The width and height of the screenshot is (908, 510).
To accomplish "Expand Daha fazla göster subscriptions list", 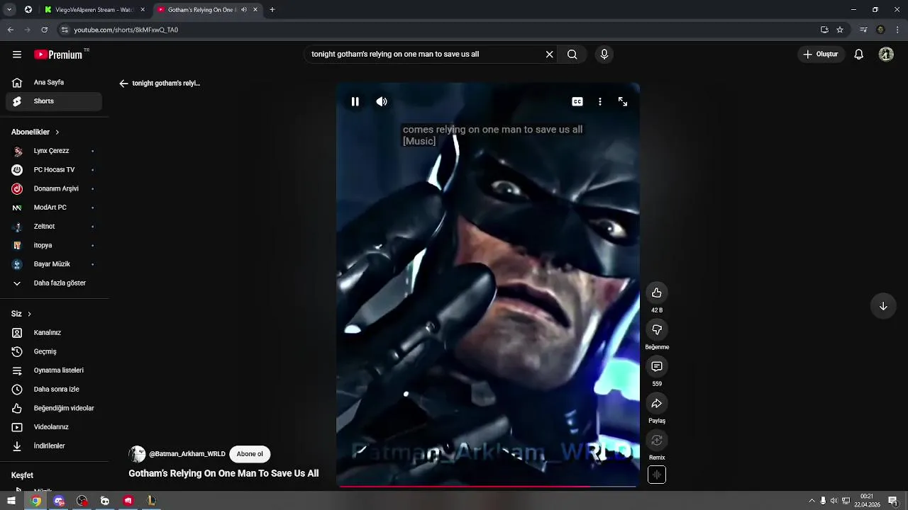I will 54,283.
